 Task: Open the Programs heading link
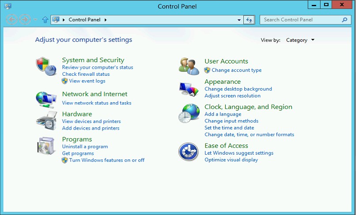click(77, 139)
